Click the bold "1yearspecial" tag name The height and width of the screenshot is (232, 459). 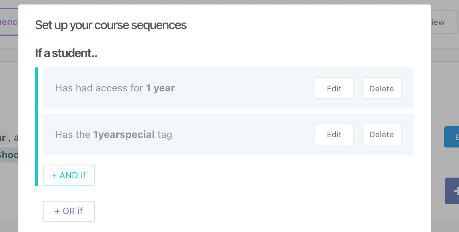point(123,134)
